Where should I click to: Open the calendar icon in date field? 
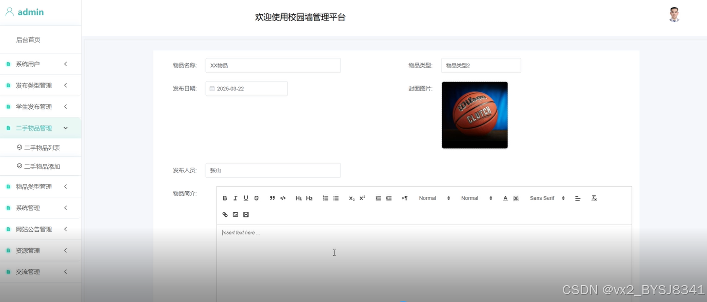tap(212, 89)
